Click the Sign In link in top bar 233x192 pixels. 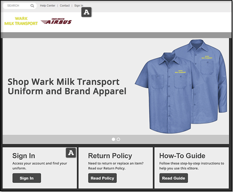pyautogui.click(x=79, y=6)
